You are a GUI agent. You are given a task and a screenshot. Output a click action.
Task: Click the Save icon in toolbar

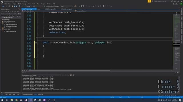tap(15, 6)
